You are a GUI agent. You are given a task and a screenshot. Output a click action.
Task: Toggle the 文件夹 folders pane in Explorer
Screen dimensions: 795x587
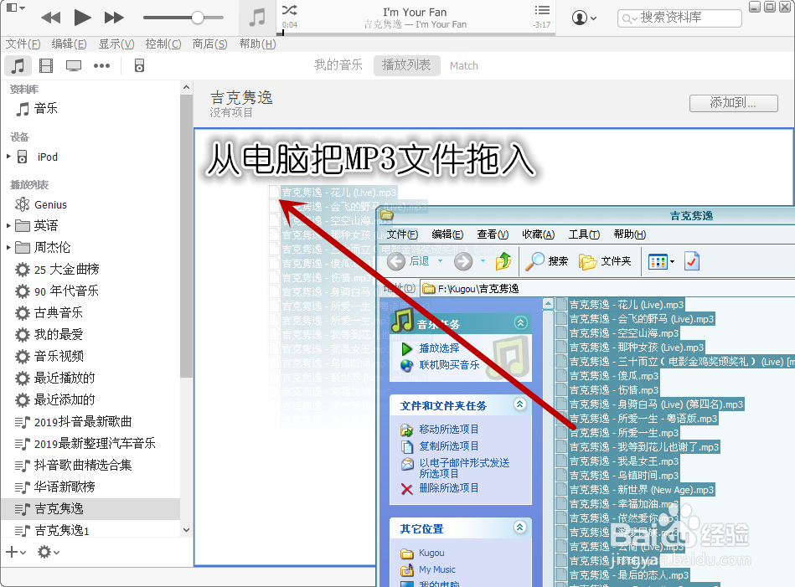[x=605, y=261]
